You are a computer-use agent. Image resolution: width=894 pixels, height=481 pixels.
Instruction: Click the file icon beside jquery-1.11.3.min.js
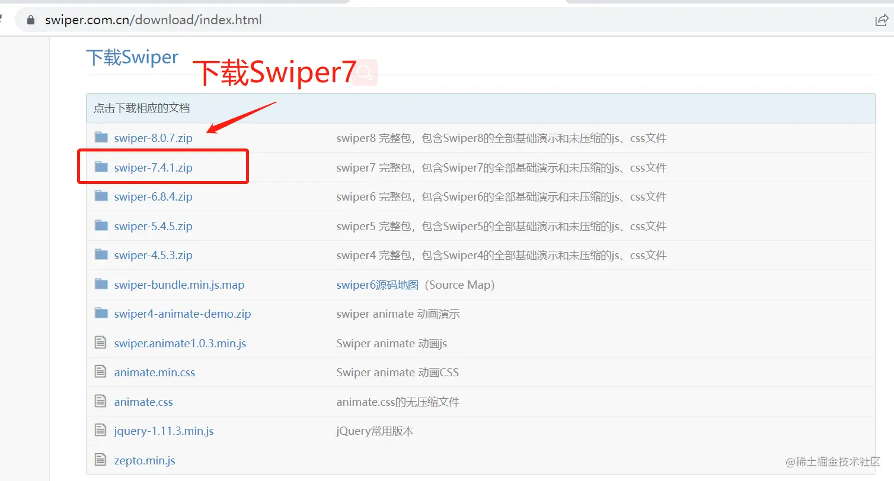[x=101, y=430]
